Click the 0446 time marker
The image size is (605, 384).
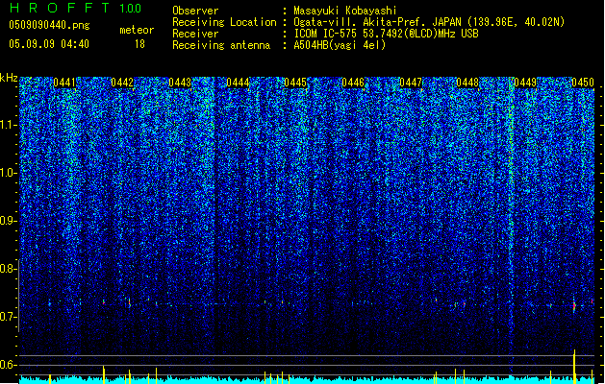pyautogui.click(x=353, y=83)
